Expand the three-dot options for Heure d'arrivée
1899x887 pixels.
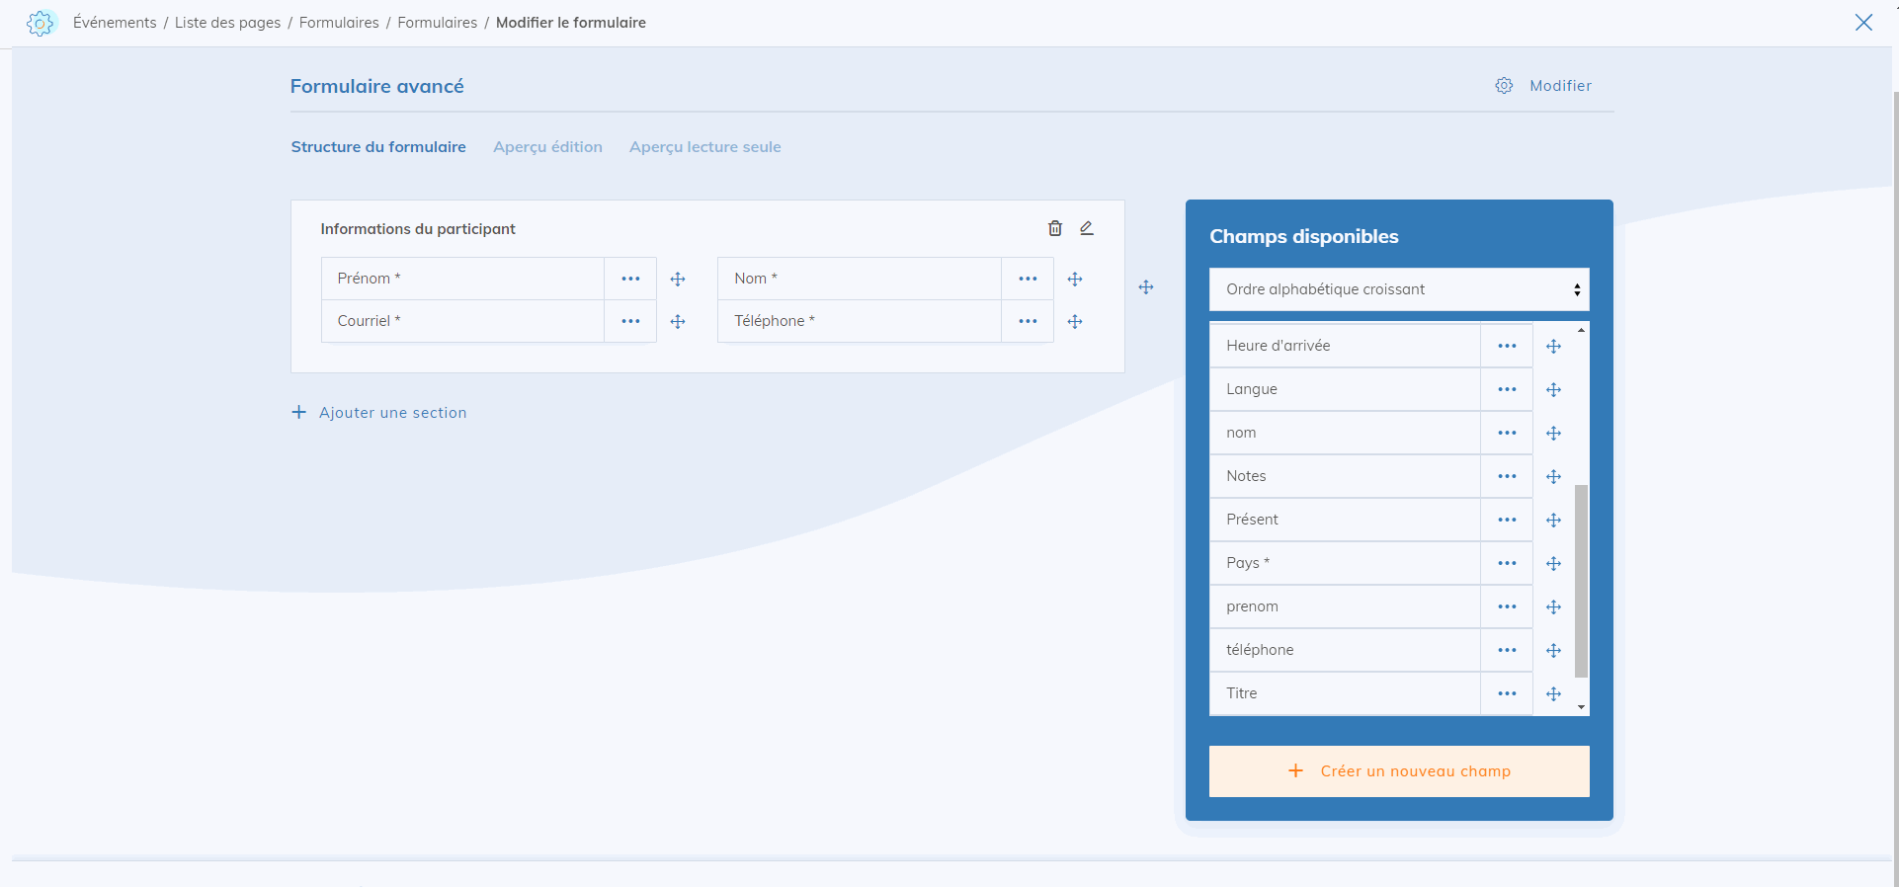point(1506,346)
